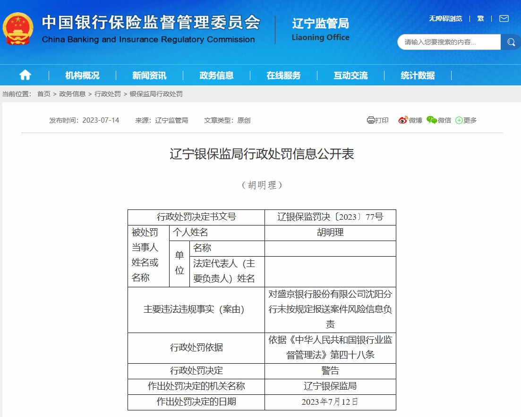Click the 个人姓名 cell

tap(217, 233)
